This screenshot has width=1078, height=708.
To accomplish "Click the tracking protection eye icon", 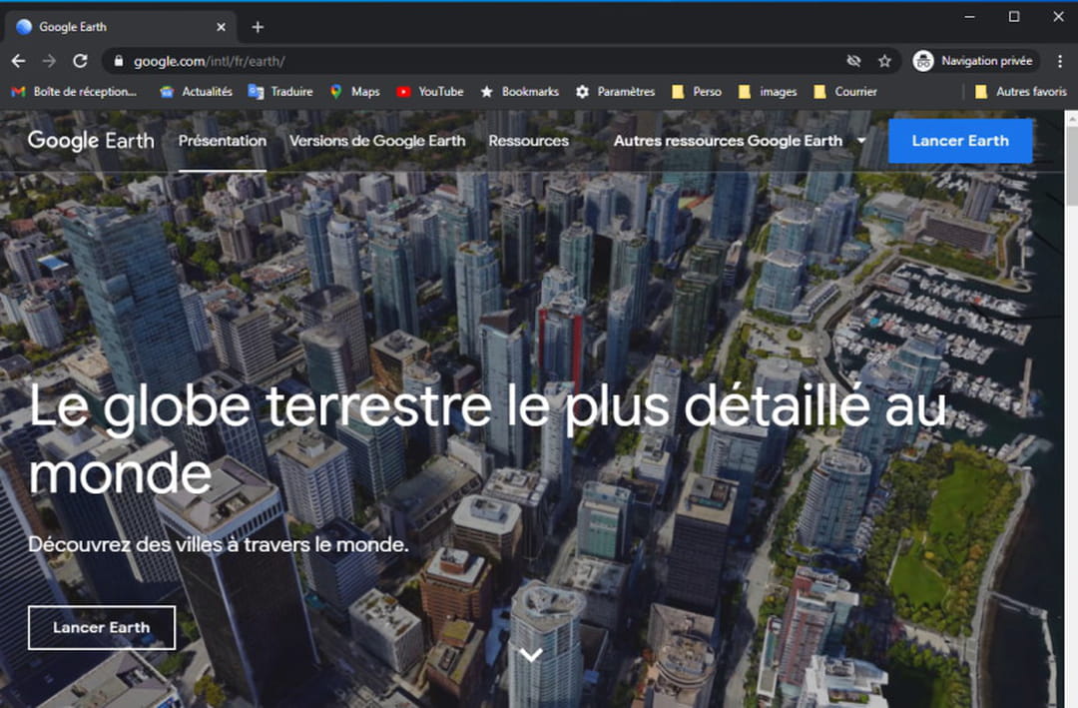I will click(x=853, y=61).
